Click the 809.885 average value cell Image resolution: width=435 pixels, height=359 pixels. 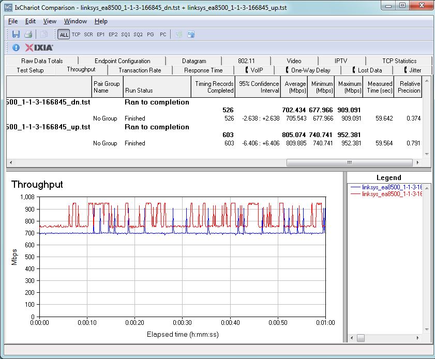pyautogui.click(x=296, y=143)
